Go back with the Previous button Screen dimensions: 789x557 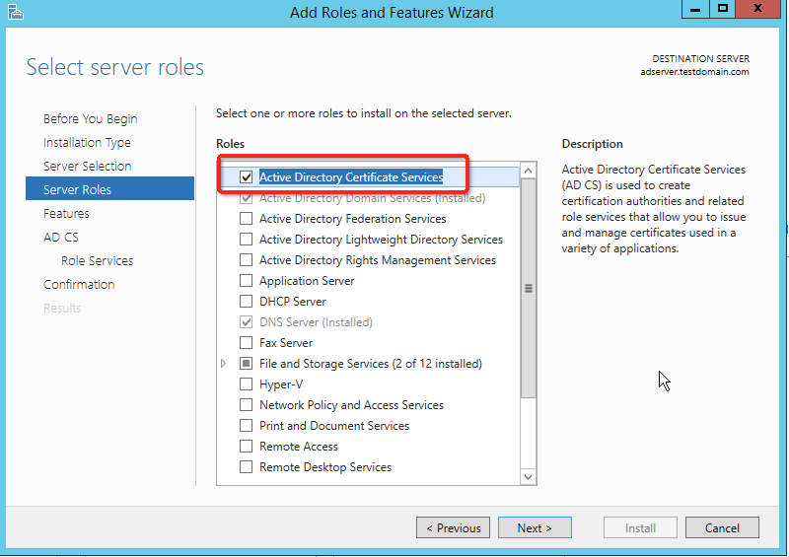[x=453, y=527]
